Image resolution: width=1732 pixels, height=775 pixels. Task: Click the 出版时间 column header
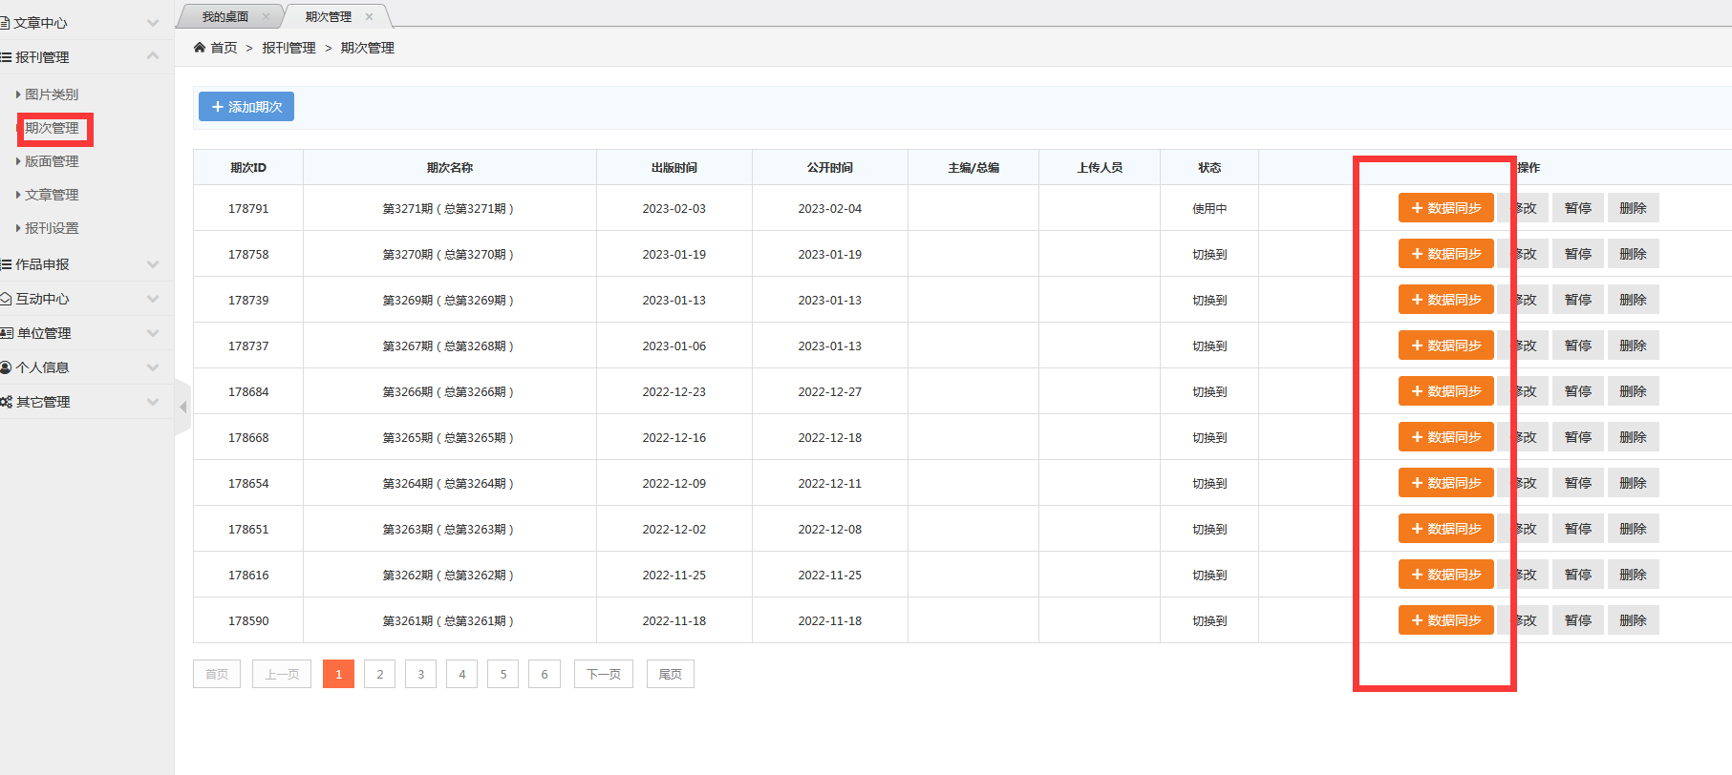point(674,167)
